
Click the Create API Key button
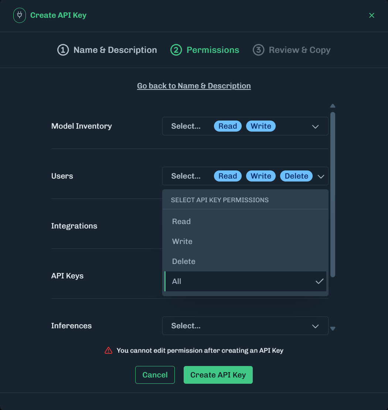(x=218, y=375)
